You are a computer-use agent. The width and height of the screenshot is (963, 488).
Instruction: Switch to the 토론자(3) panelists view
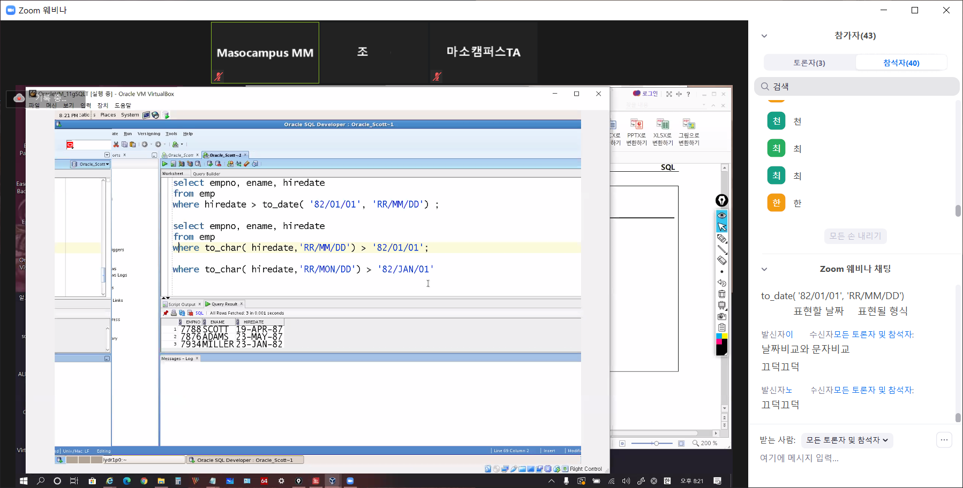(x=809, y=63)
